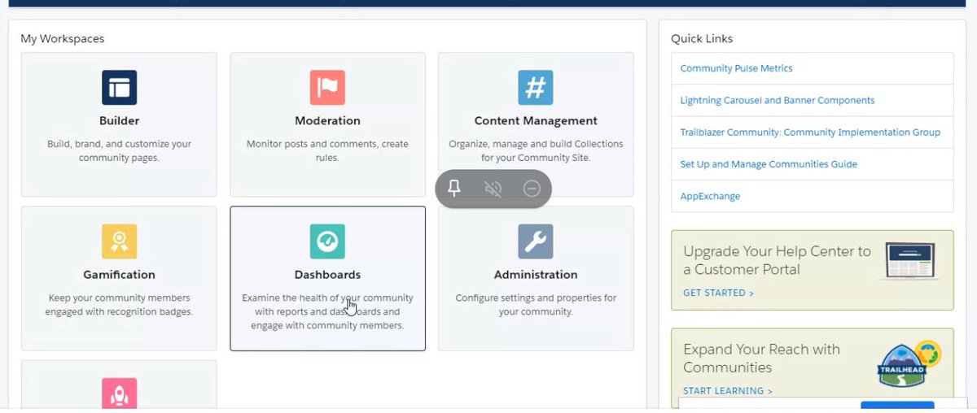Click the minus circle icon in overlay

[x=532, y=189]
